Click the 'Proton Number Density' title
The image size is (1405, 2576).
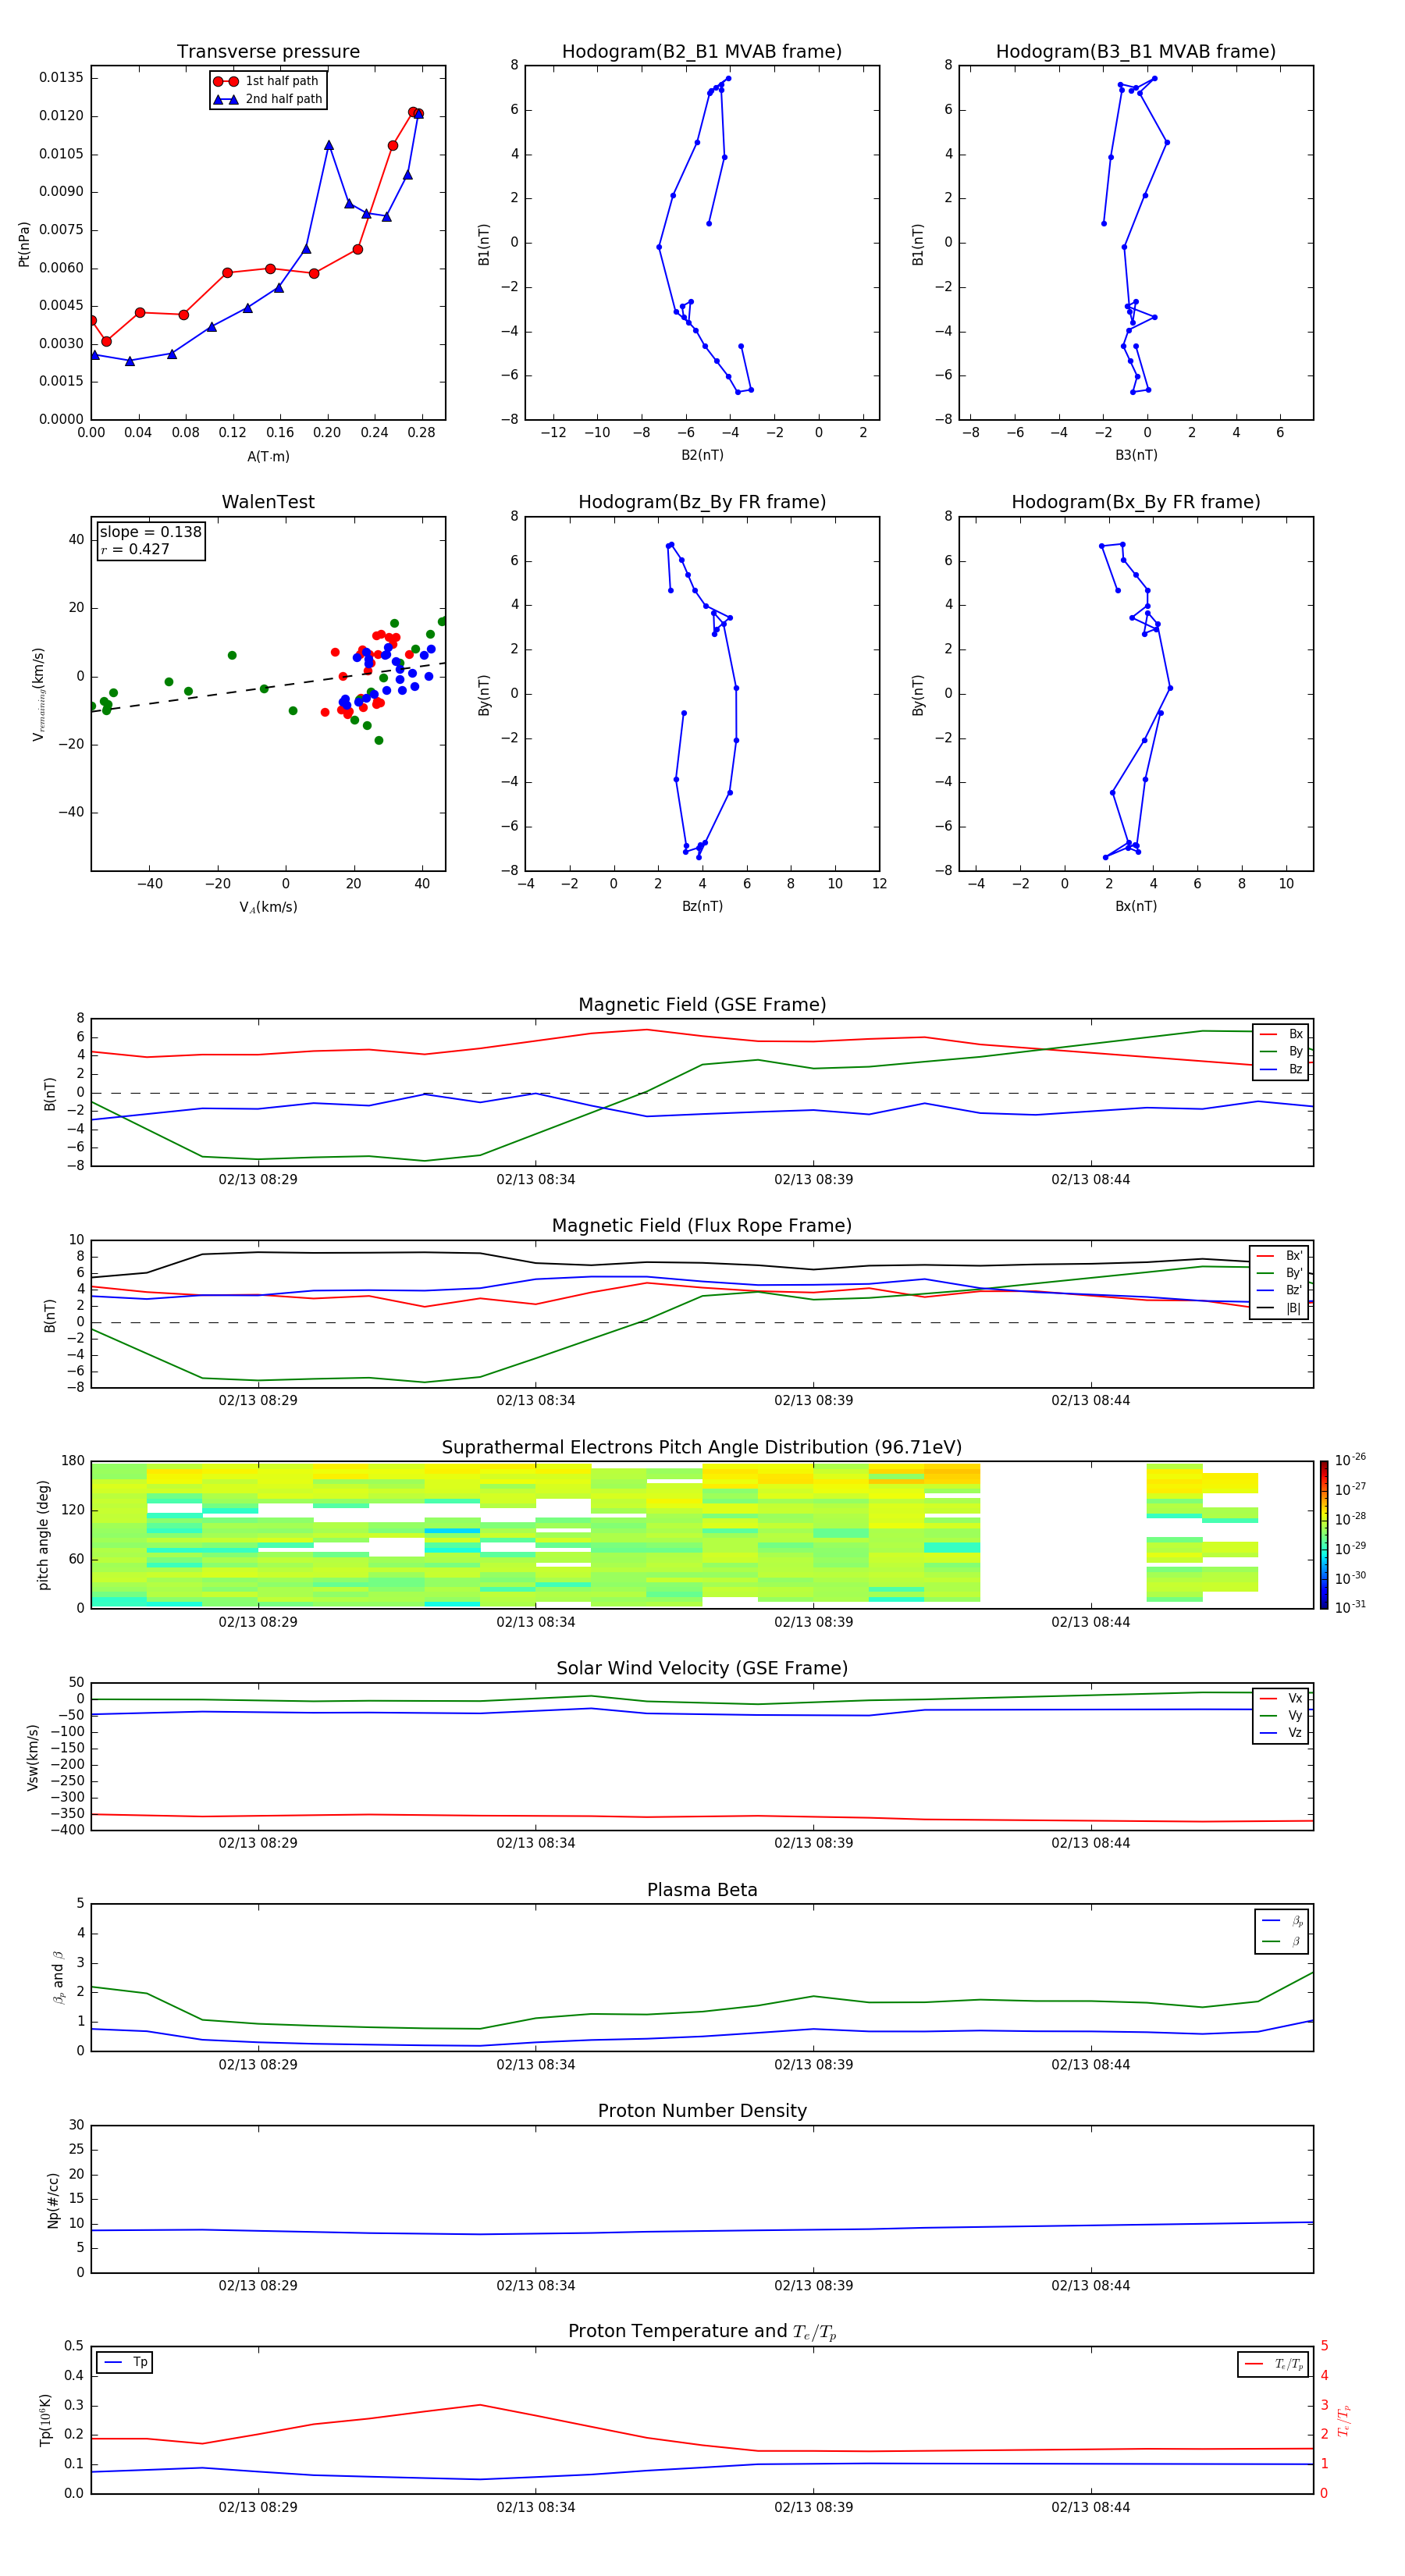[702, 2111]
